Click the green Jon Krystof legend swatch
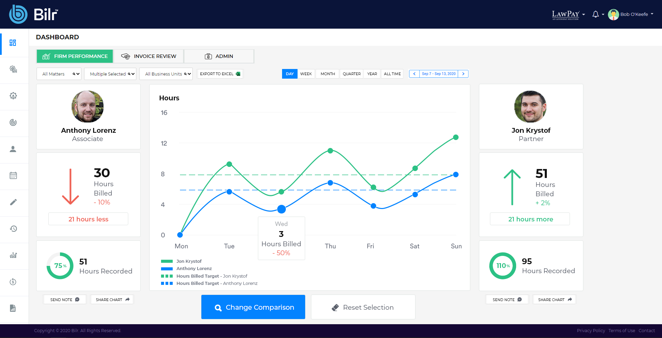 pyautogui.click(x=167, y=261)
